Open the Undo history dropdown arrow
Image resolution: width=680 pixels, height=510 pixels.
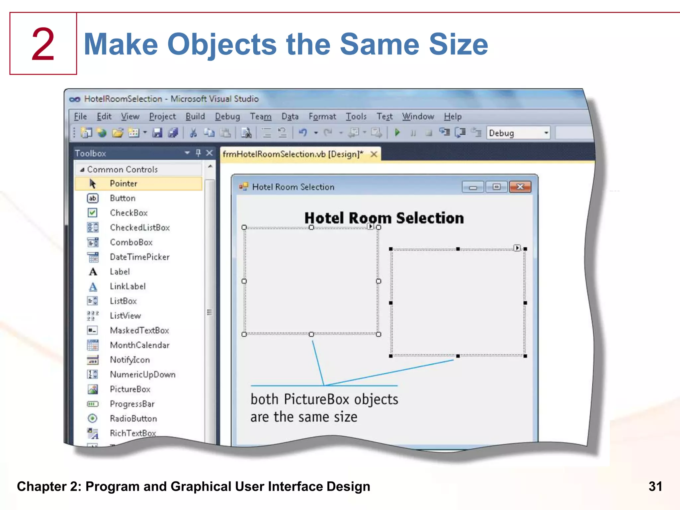[x=316, y=133]
